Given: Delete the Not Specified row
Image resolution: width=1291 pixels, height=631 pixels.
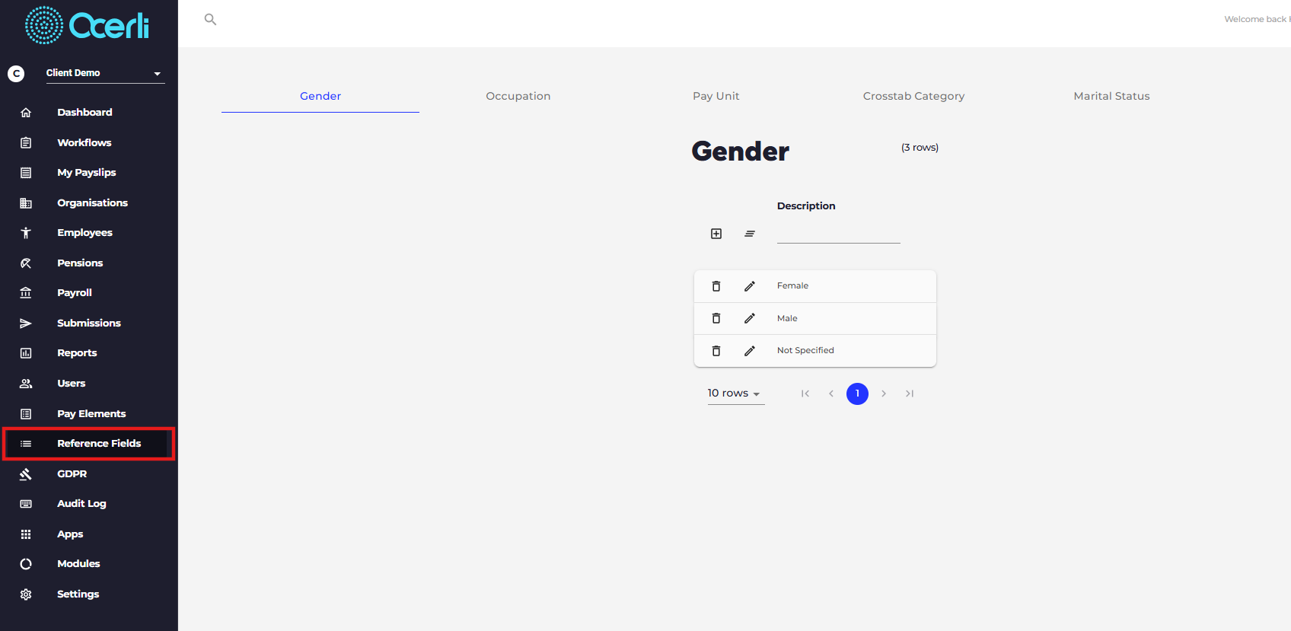Looking at the screenshot, I should pos(716,351).
